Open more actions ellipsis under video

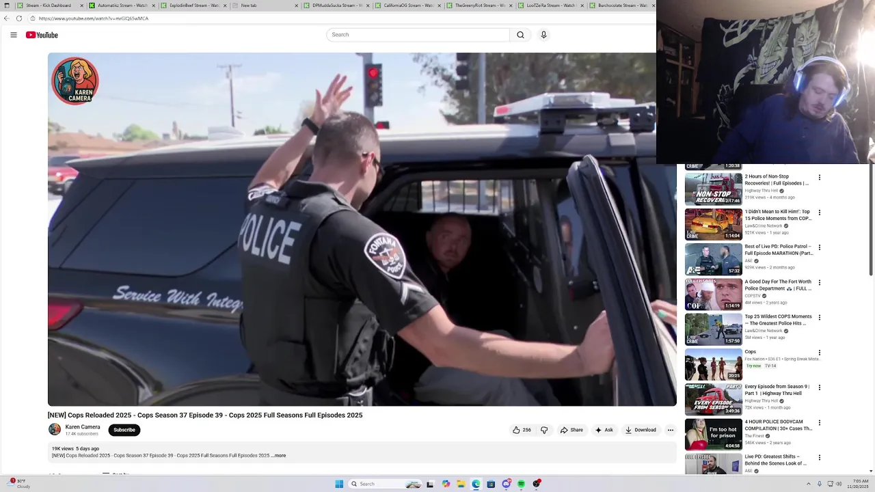[x=670, y=430]
